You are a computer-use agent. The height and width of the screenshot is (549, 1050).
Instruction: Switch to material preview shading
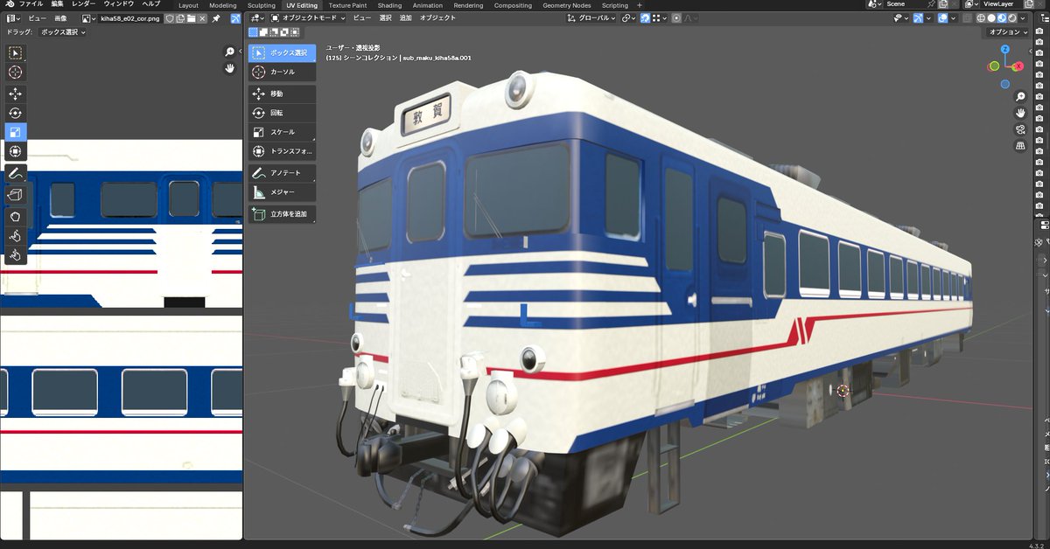pyautogui.click(x=1002, y=17)
